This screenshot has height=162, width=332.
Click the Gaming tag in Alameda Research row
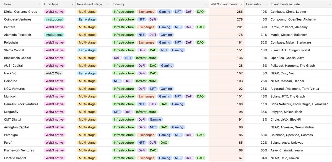(166, 35)
